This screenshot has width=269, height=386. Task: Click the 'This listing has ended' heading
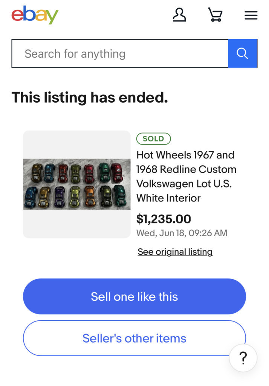tap(90, 97)
